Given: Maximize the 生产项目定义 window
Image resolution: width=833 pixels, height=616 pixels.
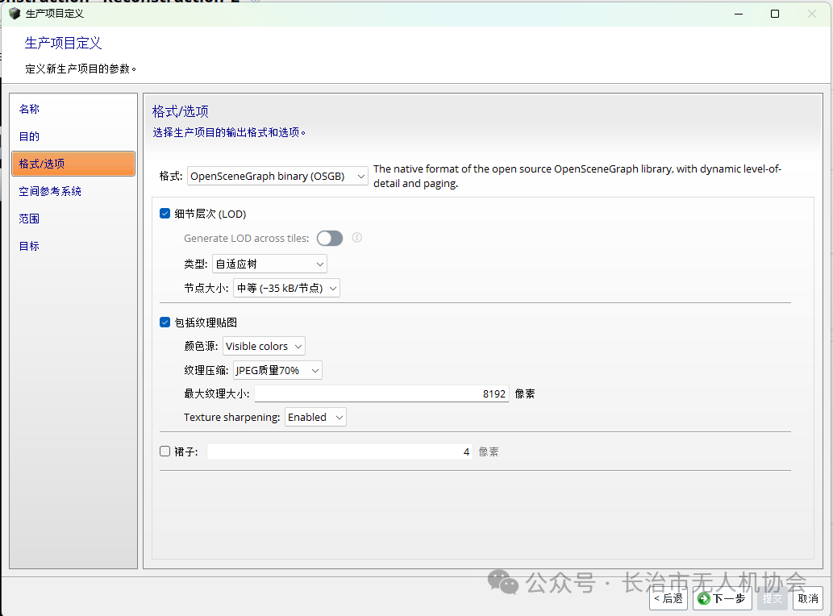Looking at the screenshot, I should [775, 14].
